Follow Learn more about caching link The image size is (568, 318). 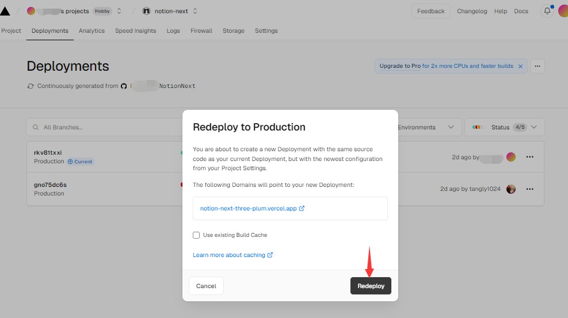click(x=229, y=255)
